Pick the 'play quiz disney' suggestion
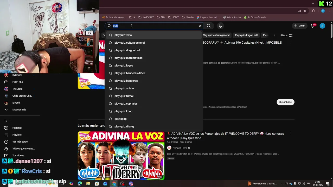 (154, 126)
